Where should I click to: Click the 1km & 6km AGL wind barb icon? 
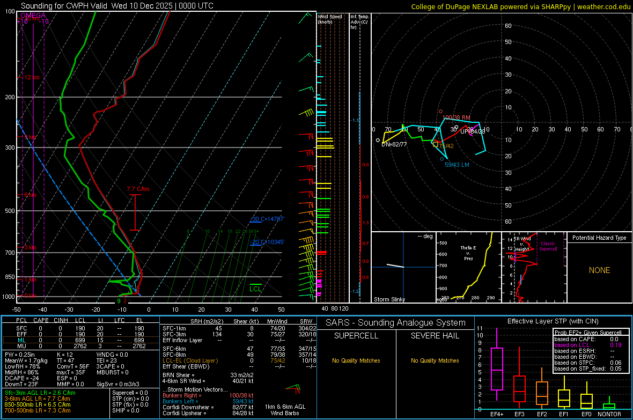(293, 389)
